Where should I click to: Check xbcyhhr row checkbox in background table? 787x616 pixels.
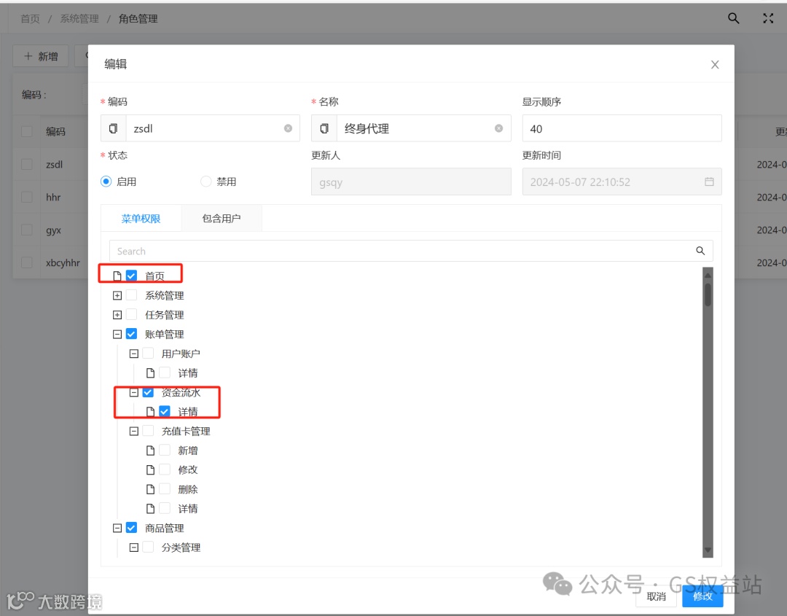coord(27,262)
